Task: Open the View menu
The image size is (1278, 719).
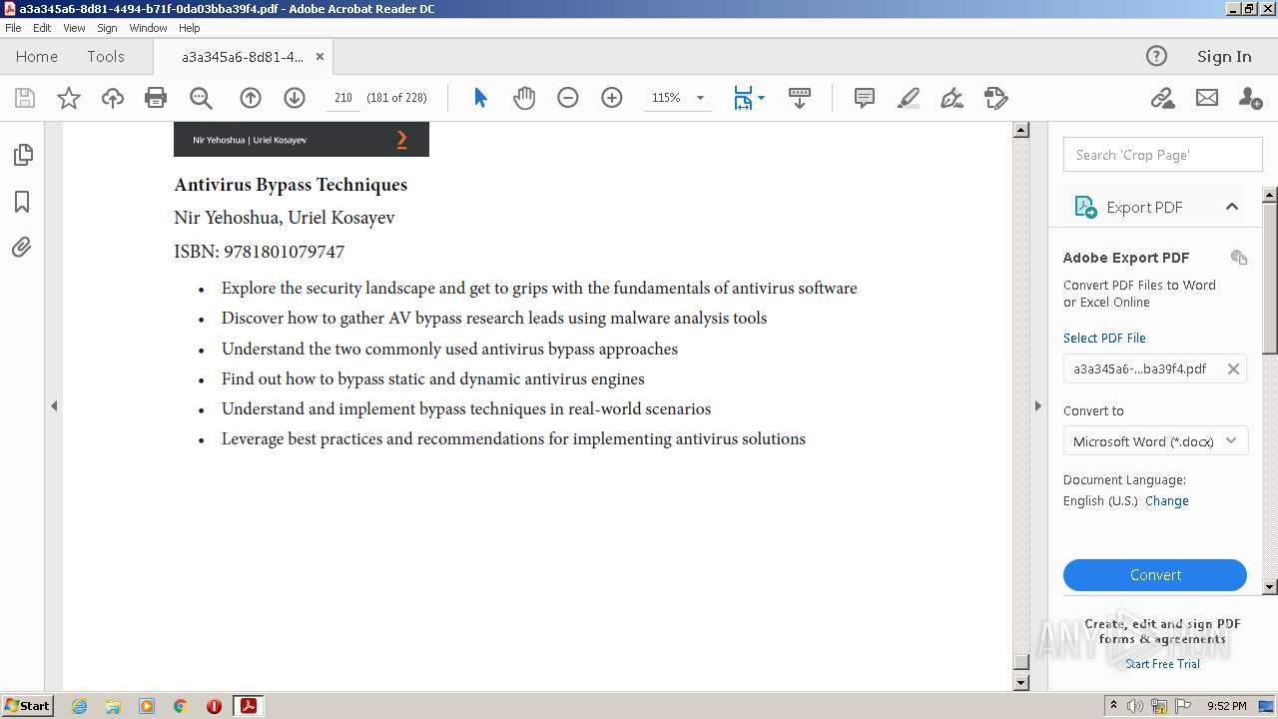Action: pyautogui.click(x=74, y=28)
